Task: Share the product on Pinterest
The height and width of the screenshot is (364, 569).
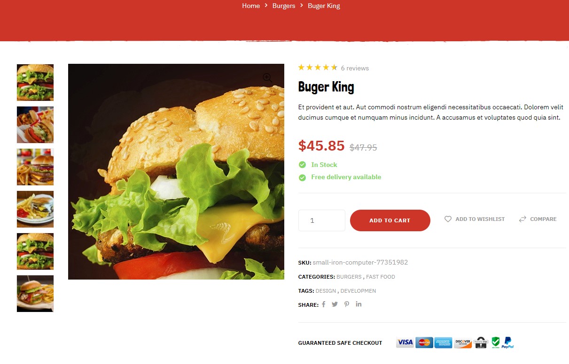Action: click(x=347, y=304)
